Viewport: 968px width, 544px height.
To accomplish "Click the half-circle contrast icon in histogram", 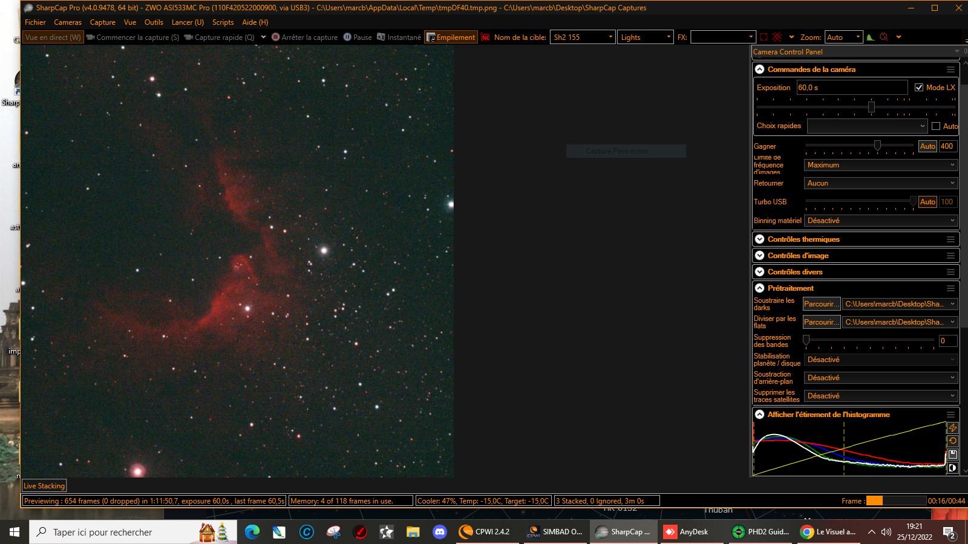I will pyautogui.click(x=953, y=468).
